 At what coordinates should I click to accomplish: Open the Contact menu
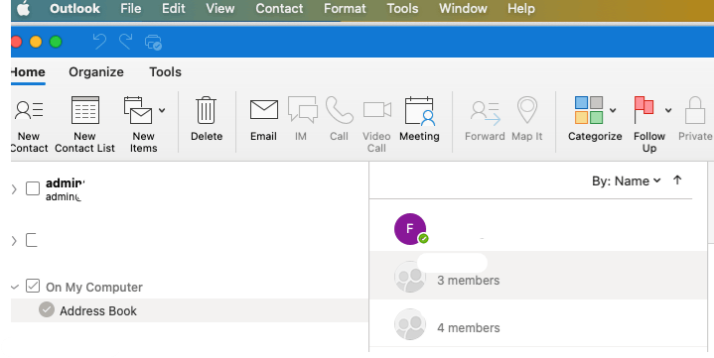pyautogui.click(x=279, y=9)
